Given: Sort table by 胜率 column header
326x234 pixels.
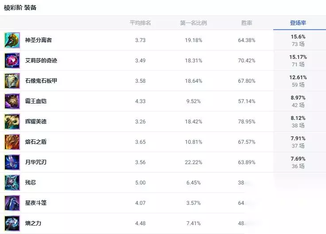Looking at the screenshot, I should click(x=247, y=23).
